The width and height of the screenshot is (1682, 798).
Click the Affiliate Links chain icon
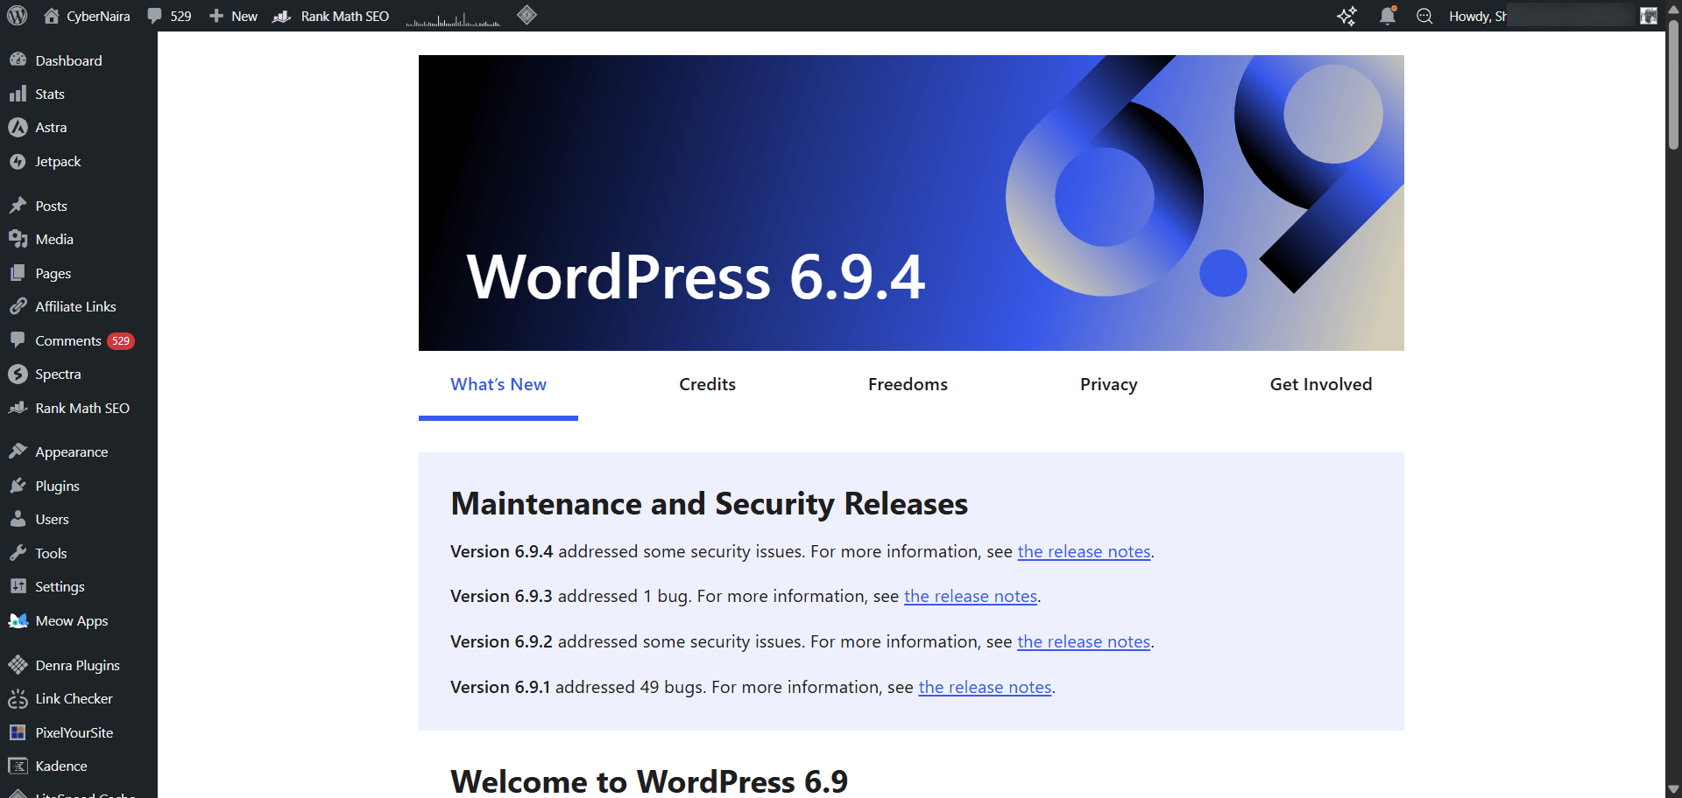pyautogui.click(x=18, y=306)
